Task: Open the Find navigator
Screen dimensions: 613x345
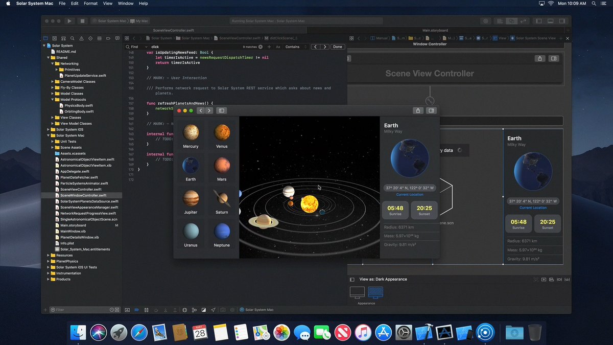Action: tap(72, 38)
